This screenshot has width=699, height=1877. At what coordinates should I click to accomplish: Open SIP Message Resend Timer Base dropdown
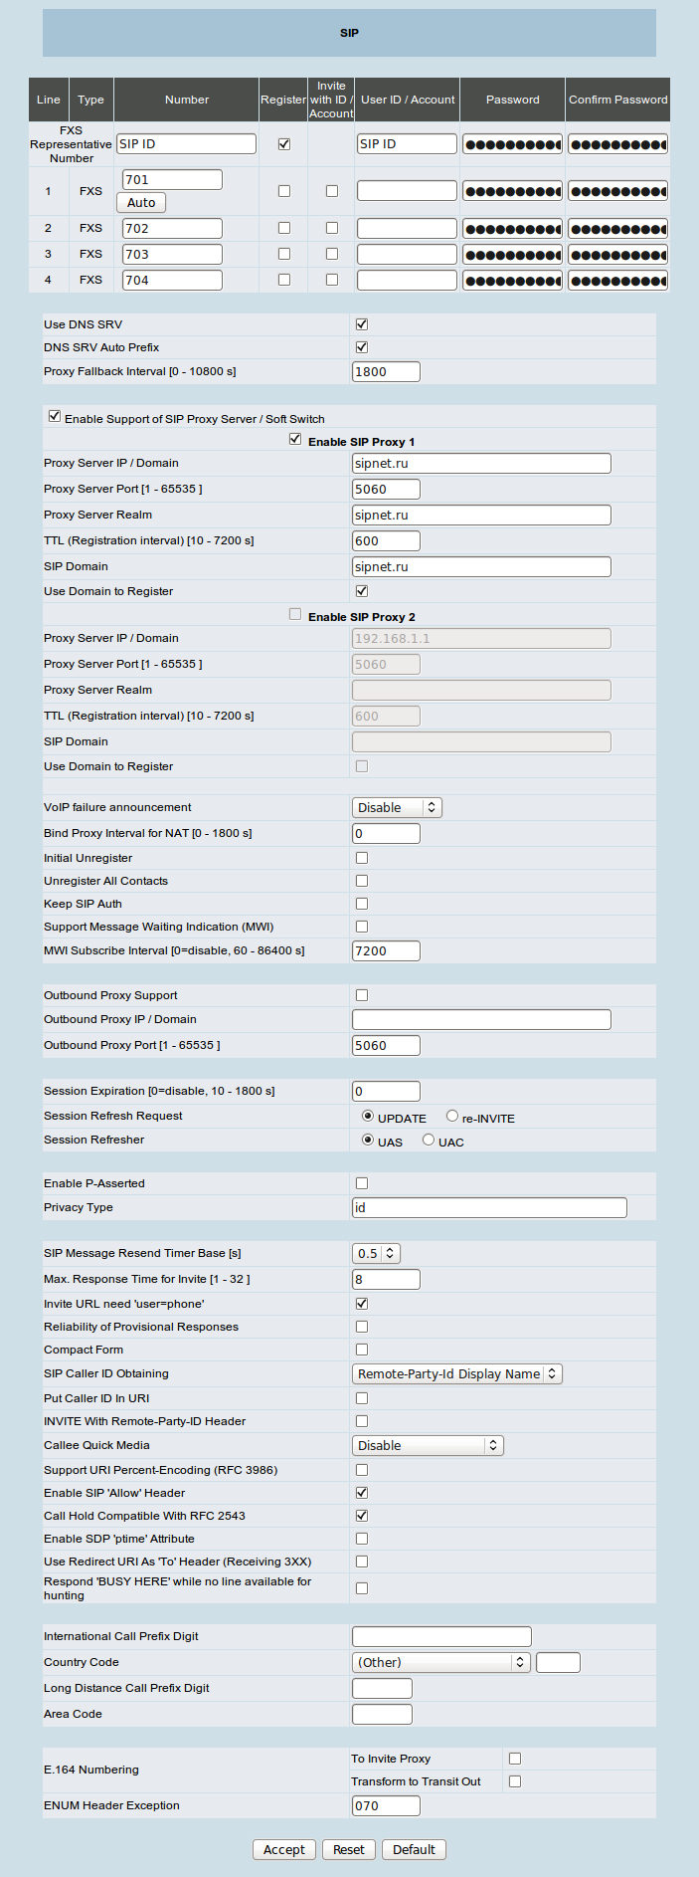[376, 1254]
